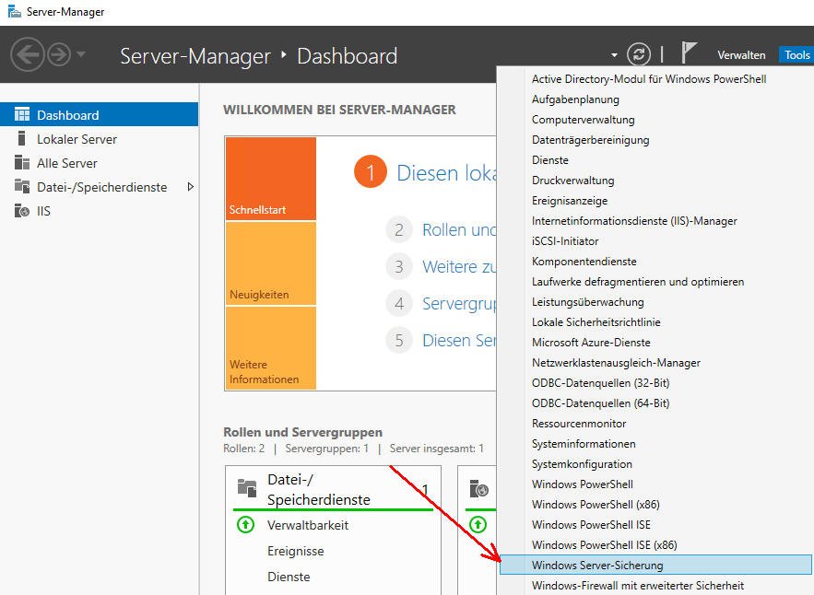Click the IIS icon in sidebar
Viewport: 814px width, 595px height.
pyautogui.click(x=22, y=211)
